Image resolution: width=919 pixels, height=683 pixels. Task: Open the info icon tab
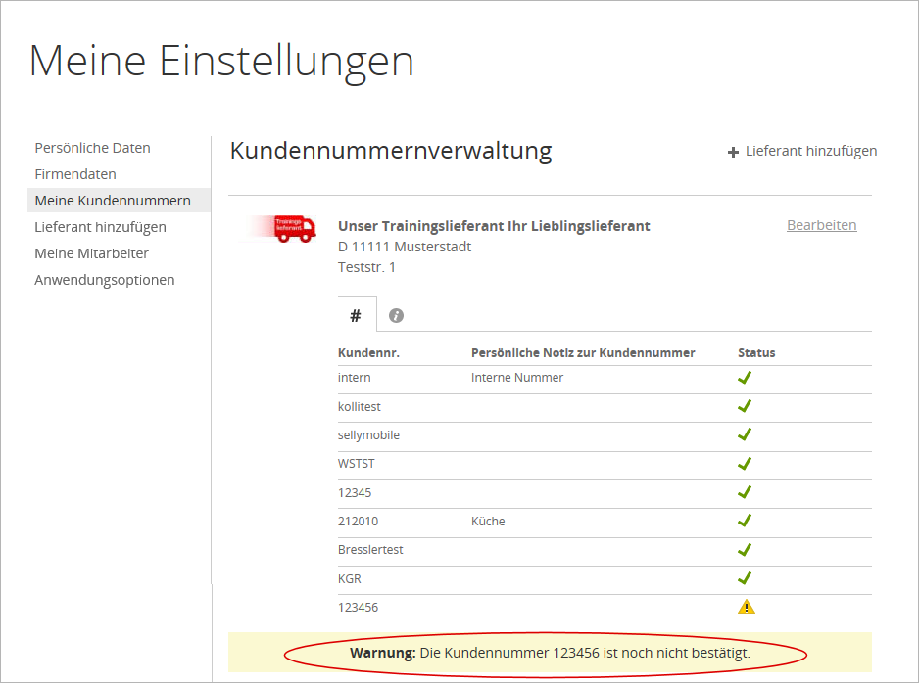pyautogui.click(x=396, y=315)
